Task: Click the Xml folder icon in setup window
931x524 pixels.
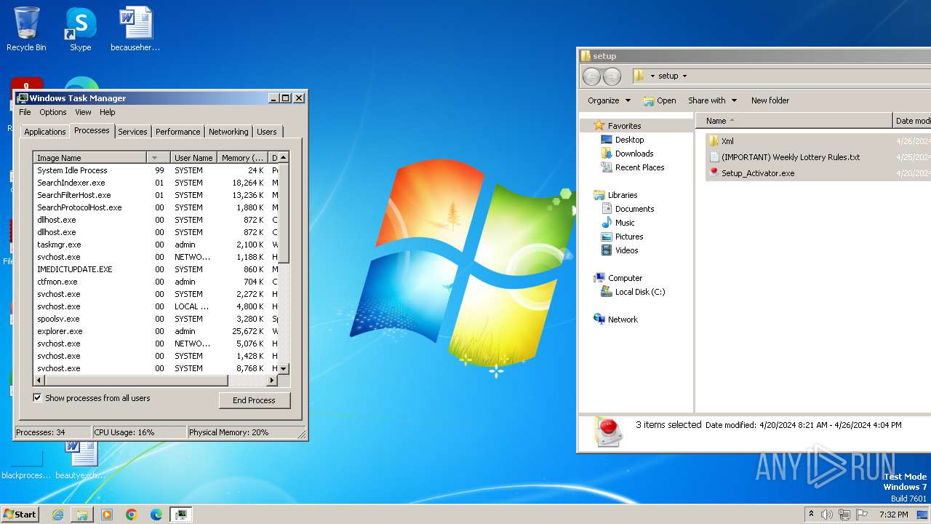Action: (x=714, y=141)
